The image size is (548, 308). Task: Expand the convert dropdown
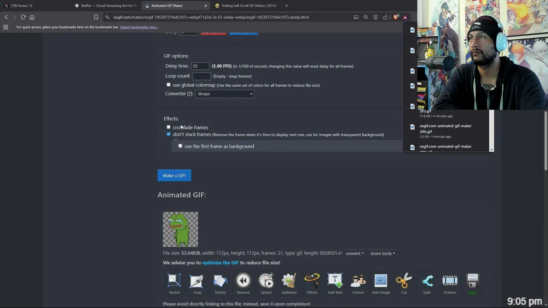coord(354,253)
